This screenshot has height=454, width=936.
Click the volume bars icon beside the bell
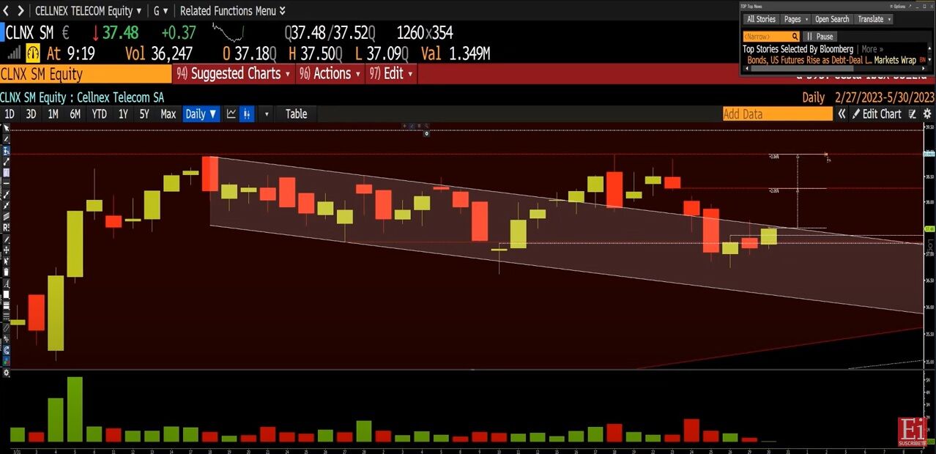click(x=13, y=53)
